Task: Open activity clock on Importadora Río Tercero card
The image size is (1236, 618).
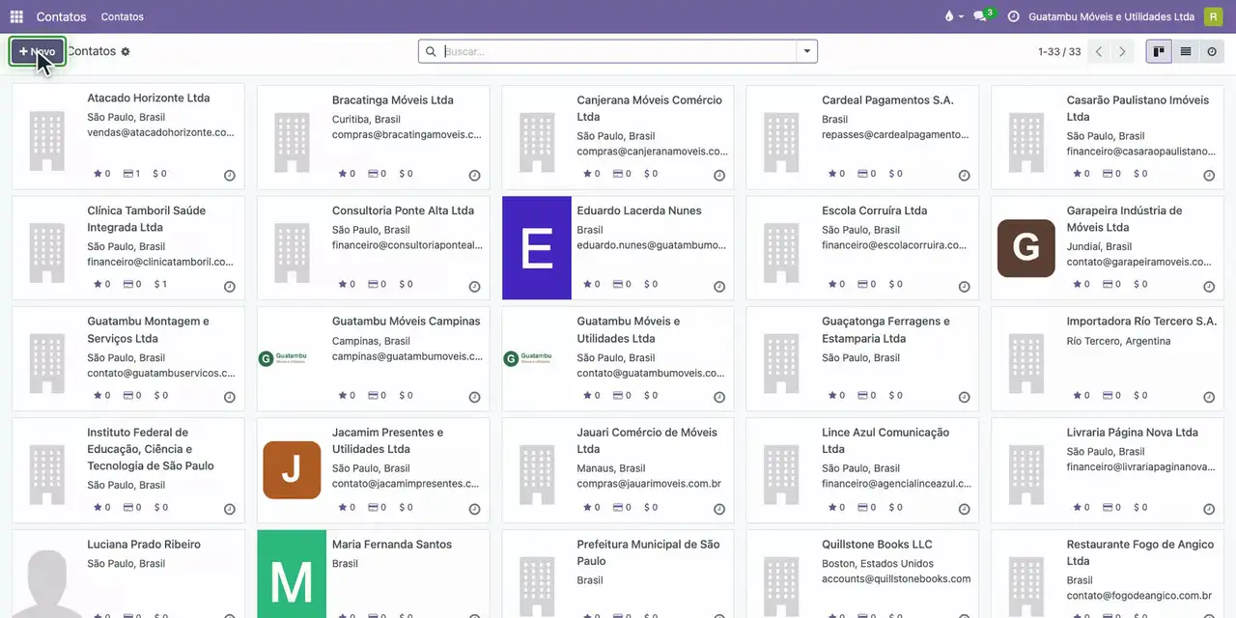Action: 1209,398
